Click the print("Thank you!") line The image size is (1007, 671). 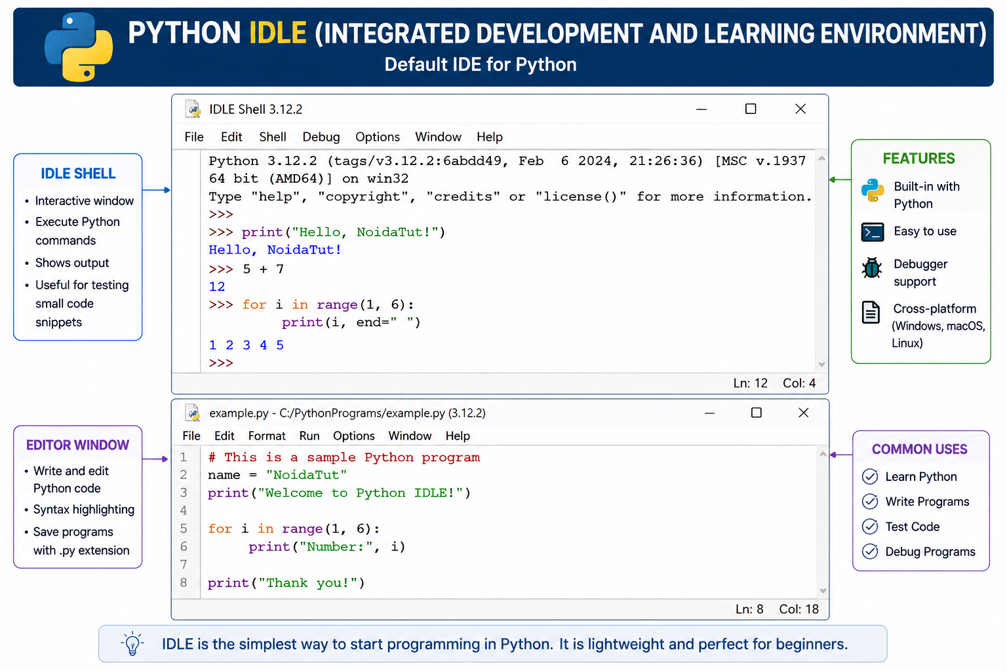tap(286, 583)
